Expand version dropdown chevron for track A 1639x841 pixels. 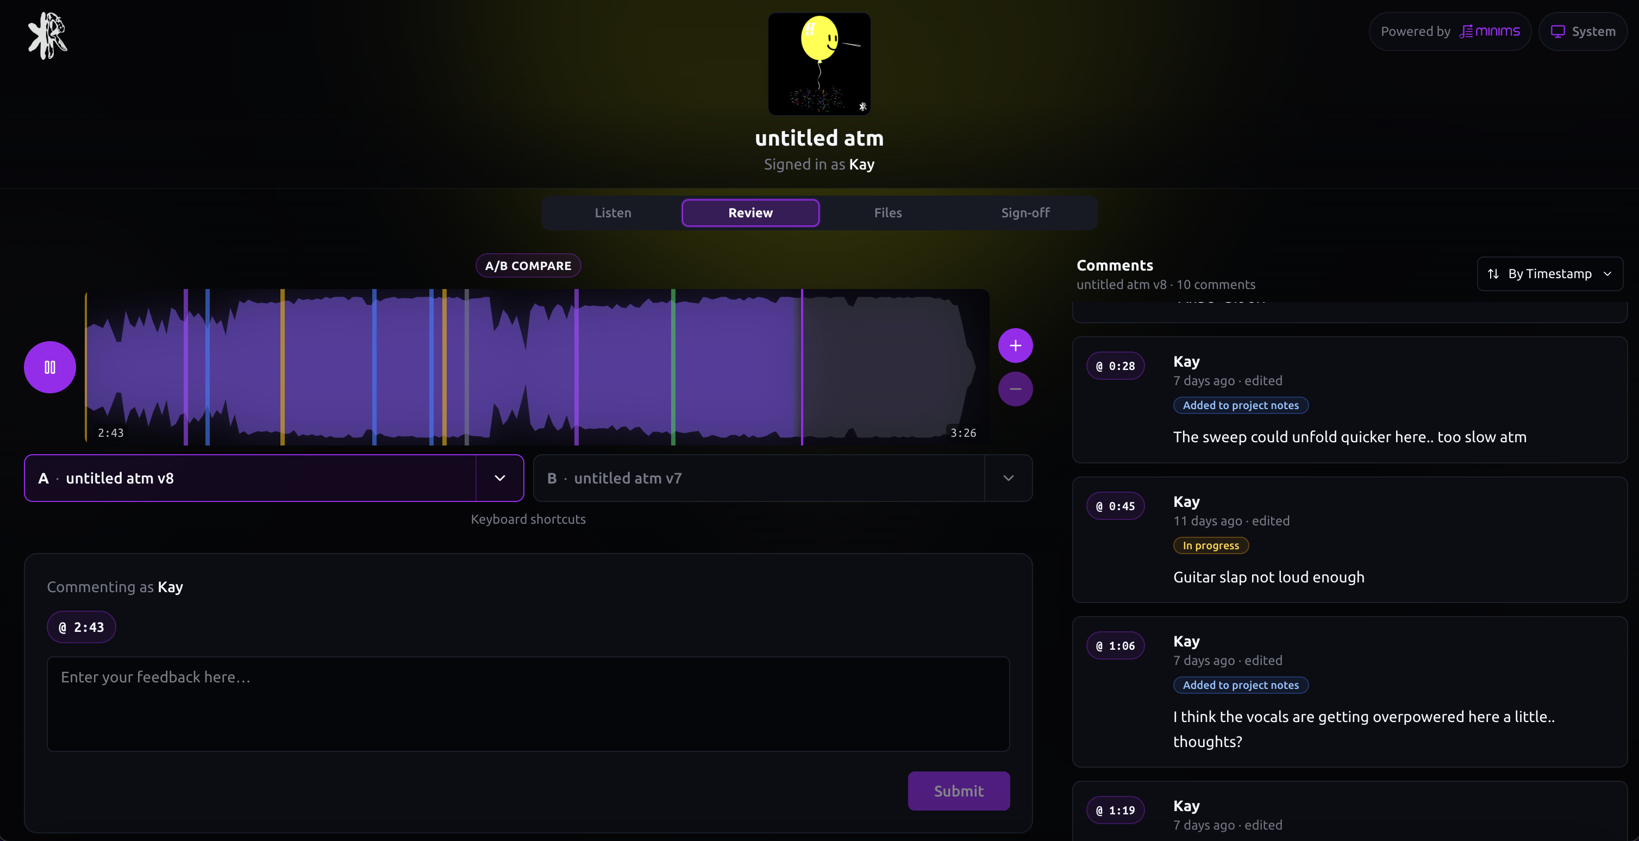tap(500, 478)
